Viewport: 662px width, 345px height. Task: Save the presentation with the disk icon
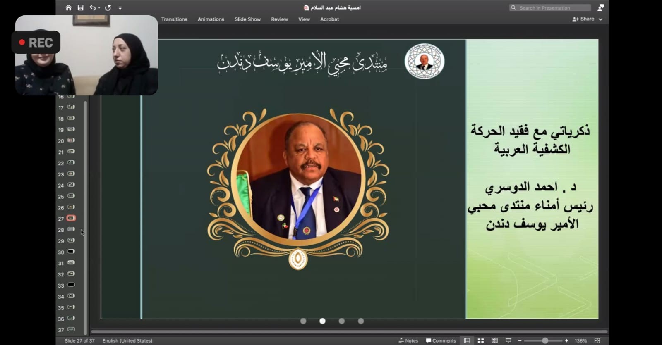pos(81,7)
